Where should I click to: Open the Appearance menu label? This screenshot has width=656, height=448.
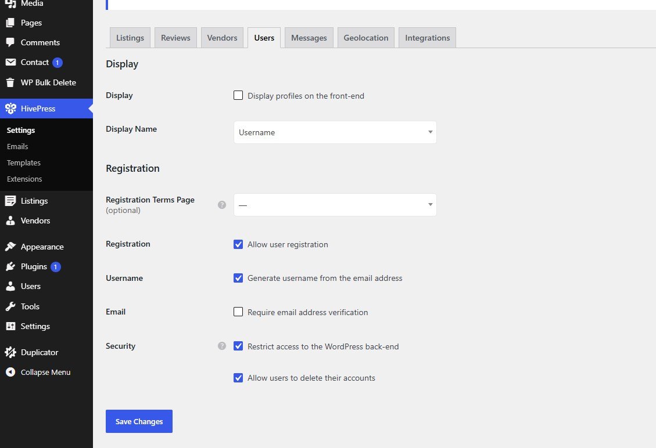coord(42,247)
